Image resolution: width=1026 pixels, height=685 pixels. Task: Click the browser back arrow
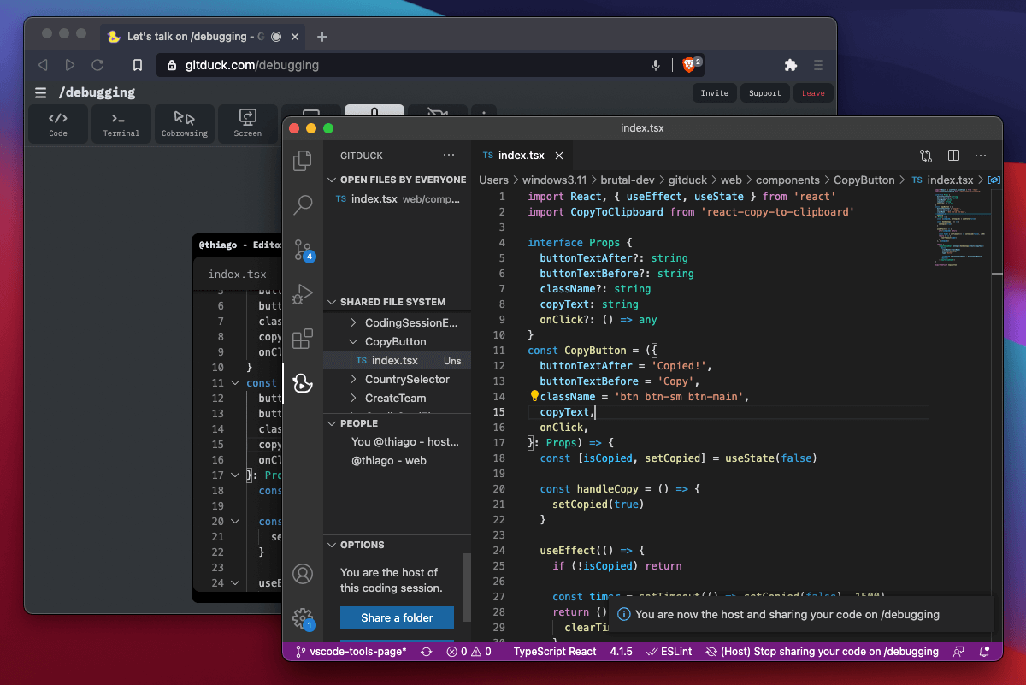tap(43, 65)
